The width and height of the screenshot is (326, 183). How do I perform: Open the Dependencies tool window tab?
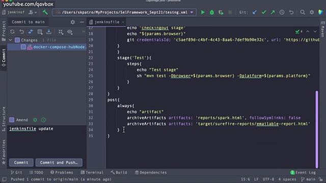(x=151, y=172)
